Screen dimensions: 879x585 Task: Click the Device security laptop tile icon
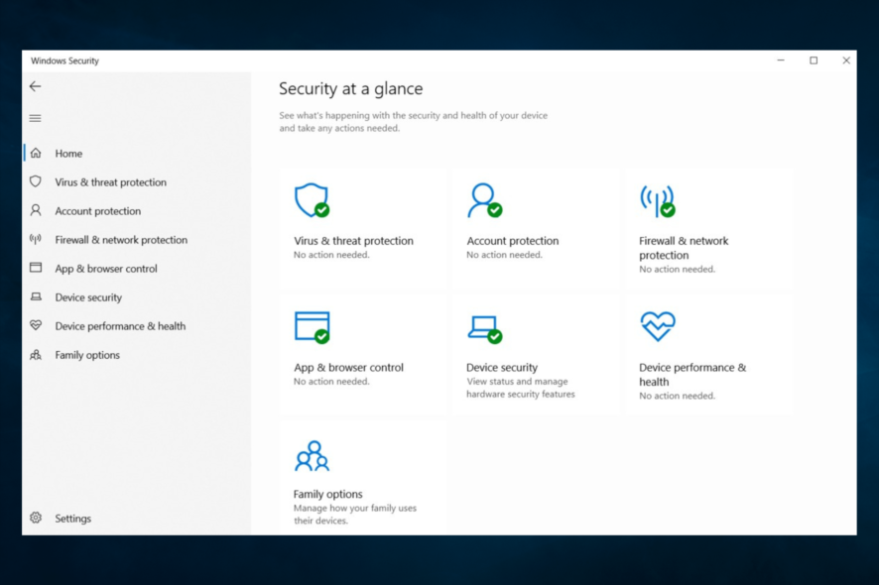[484, 327]
